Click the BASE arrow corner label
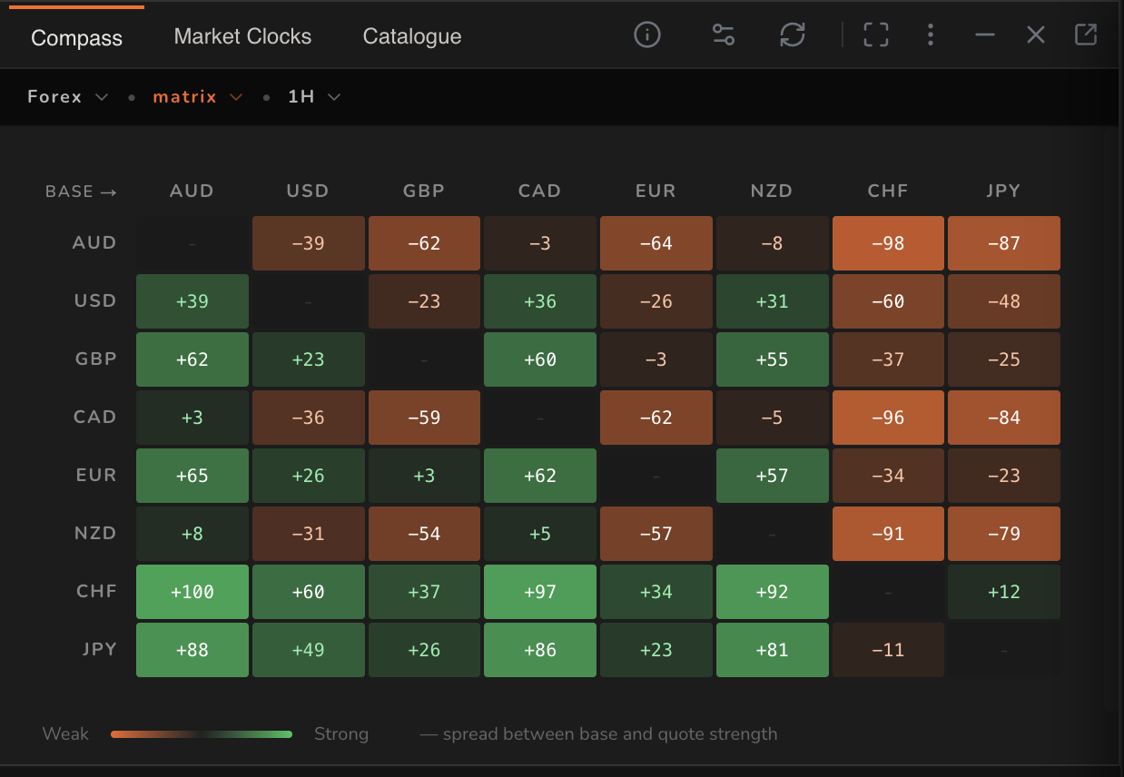Screen dimensions: 1124x777 [82, 192]
